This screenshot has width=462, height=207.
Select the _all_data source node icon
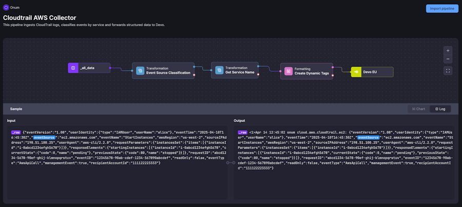point(72,68)
